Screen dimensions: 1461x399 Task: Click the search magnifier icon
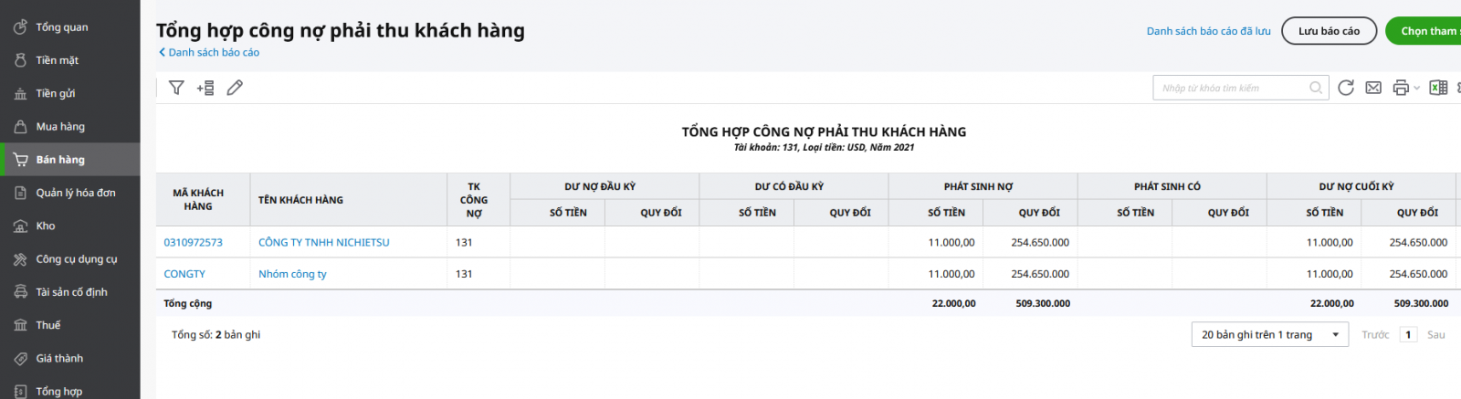pyautogui.click(x=1316, y=88)
